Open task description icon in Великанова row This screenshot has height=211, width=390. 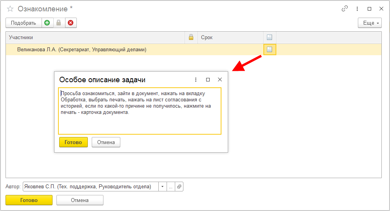(270, 49)
